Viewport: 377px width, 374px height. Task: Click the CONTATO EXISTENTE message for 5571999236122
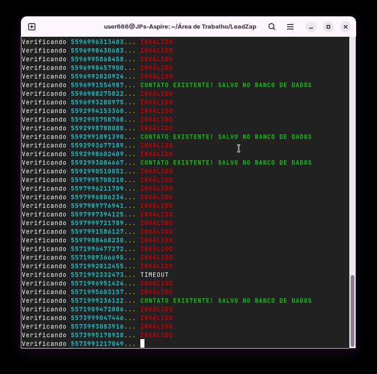tap(226, 301)
